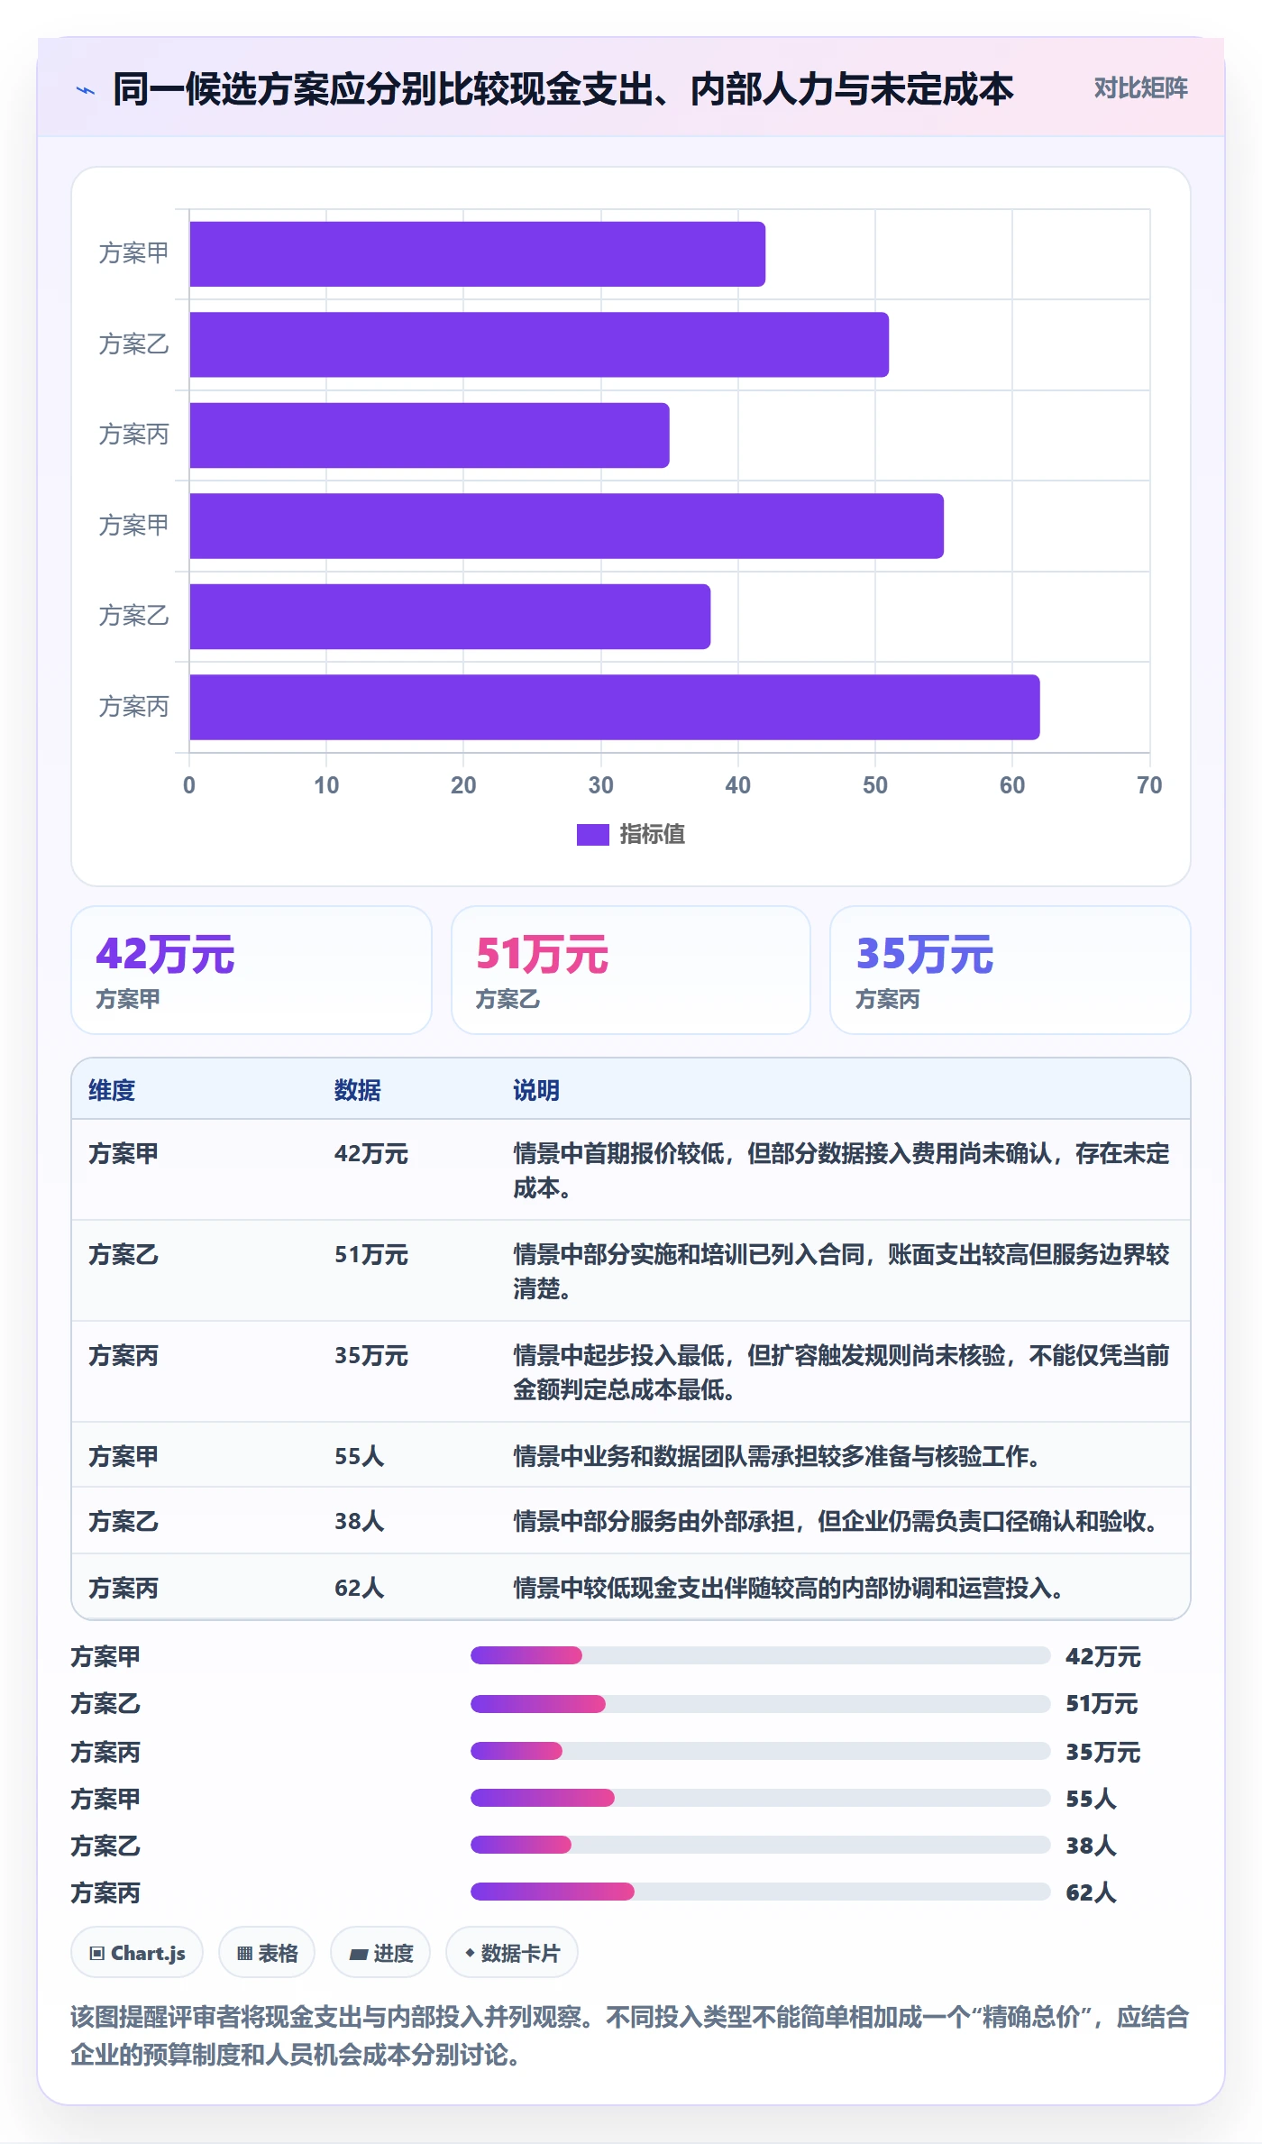
Task: Click the description starting 情景中部分实施和培训
Action: coord(841,1271)
